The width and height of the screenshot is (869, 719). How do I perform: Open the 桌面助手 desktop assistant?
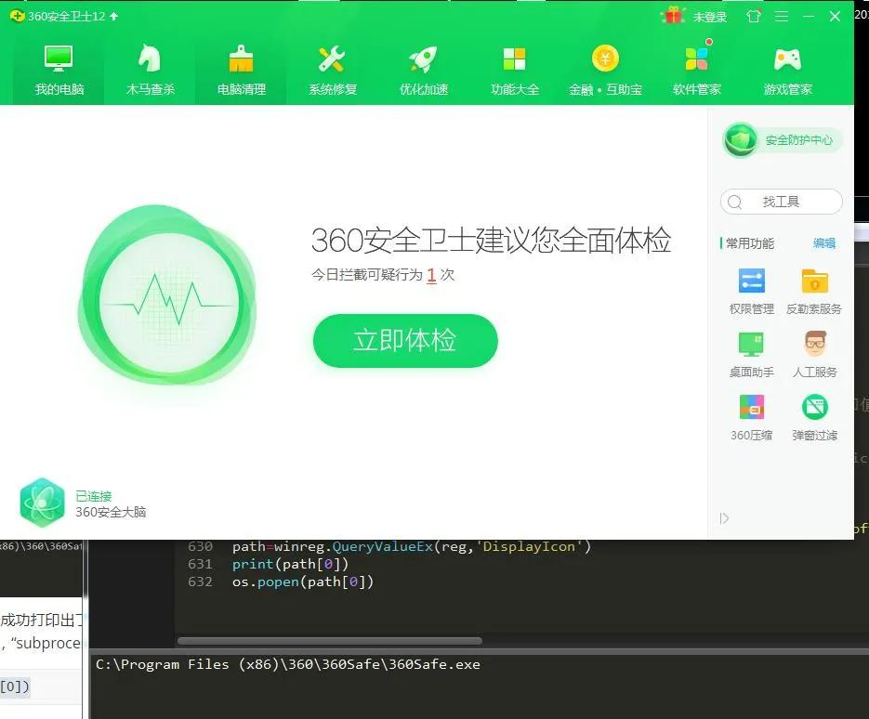[750, 353]
